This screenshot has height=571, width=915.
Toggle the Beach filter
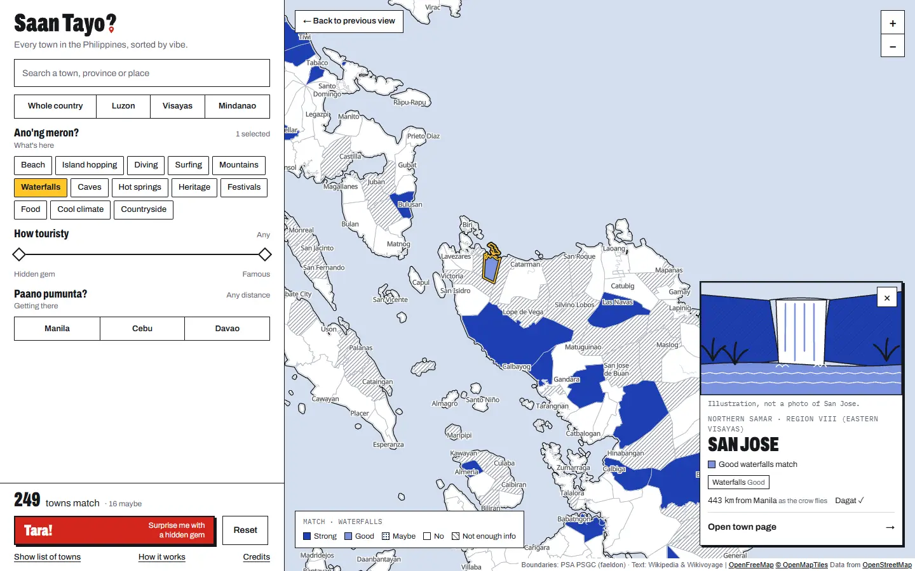coord(33,165)
